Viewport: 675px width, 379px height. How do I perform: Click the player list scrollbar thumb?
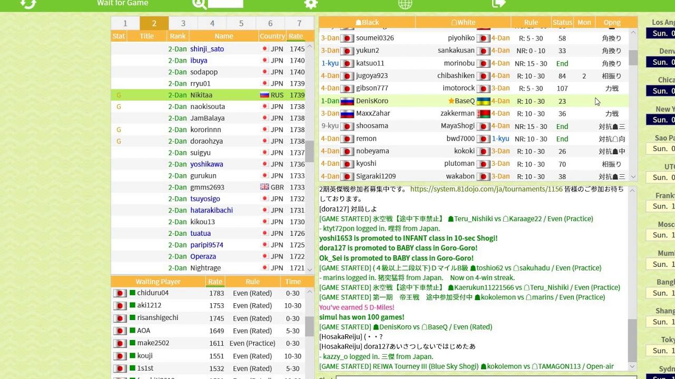(310, 152)
